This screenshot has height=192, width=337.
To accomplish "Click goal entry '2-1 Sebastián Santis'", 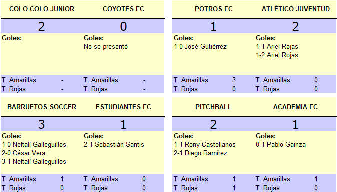I will [x=114, y=144].
